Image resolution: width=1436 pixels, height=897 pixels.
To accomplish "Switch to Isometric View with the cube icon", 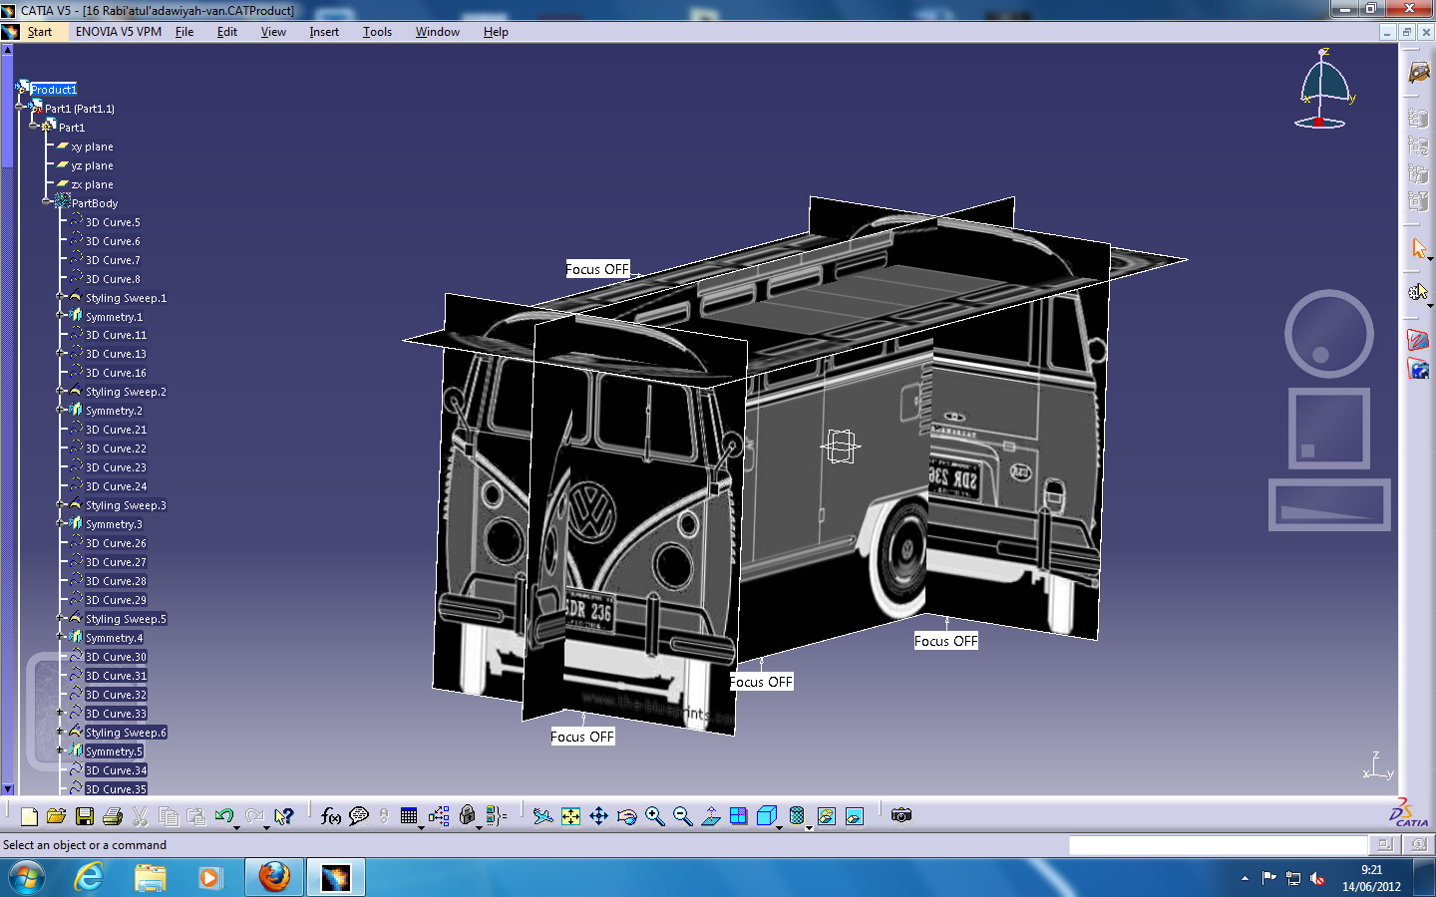I will 765,816.
